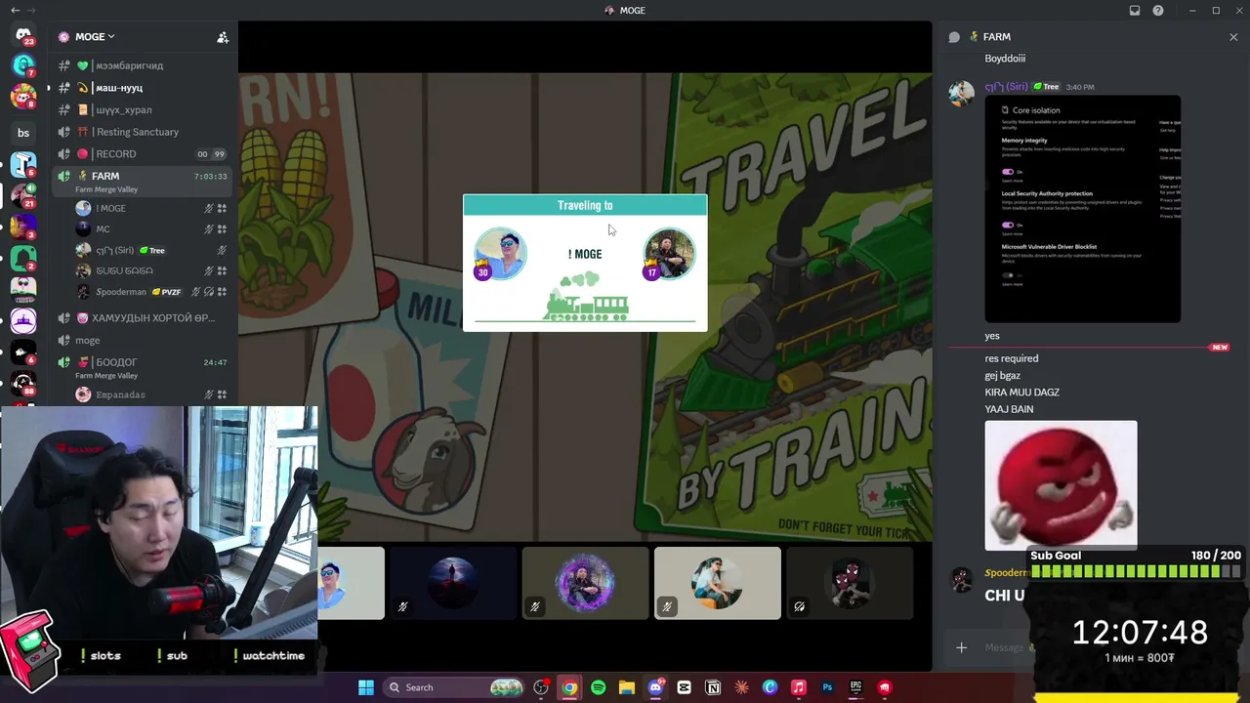
Task: Open Photoshop from the taskbar
Action: click(827, 687)
